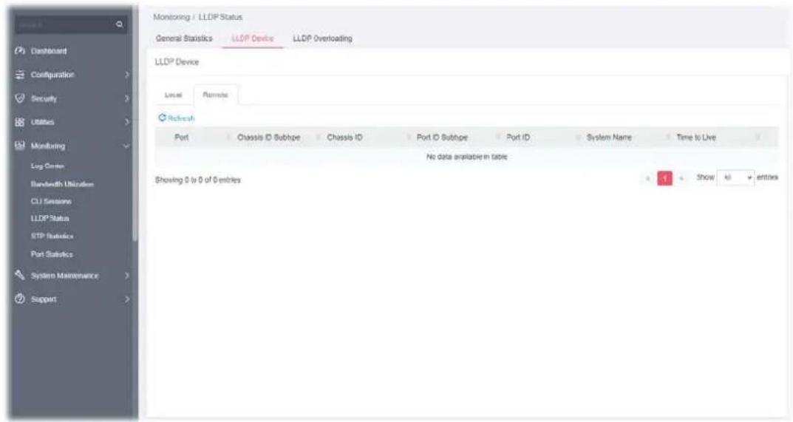
Task: Click 'Monitoring / LLDP Status' breadcrumb text
Action: (198, 17)
